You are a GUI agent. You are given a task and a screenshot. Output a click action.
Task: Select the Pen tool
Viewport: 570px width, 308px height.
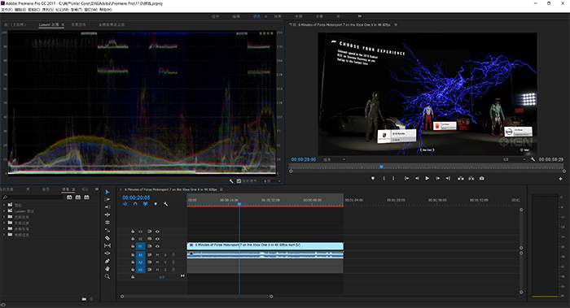[x=107, y=261]
